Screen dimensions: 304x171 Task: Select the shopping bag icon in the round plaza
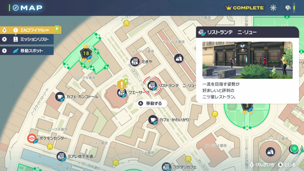270,152
